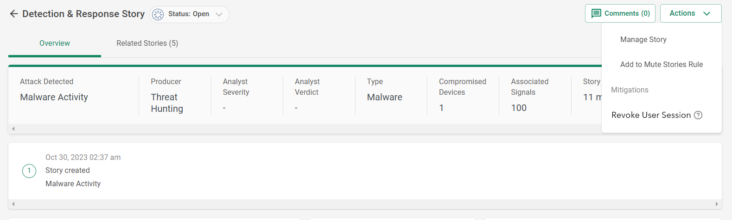Screen dimensions: 732x220
Task: Switch to the Overview tab
Action: click(x=55, y=43)
